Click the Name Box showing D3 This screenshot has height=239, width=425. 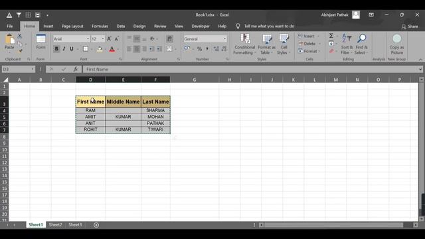18,69
